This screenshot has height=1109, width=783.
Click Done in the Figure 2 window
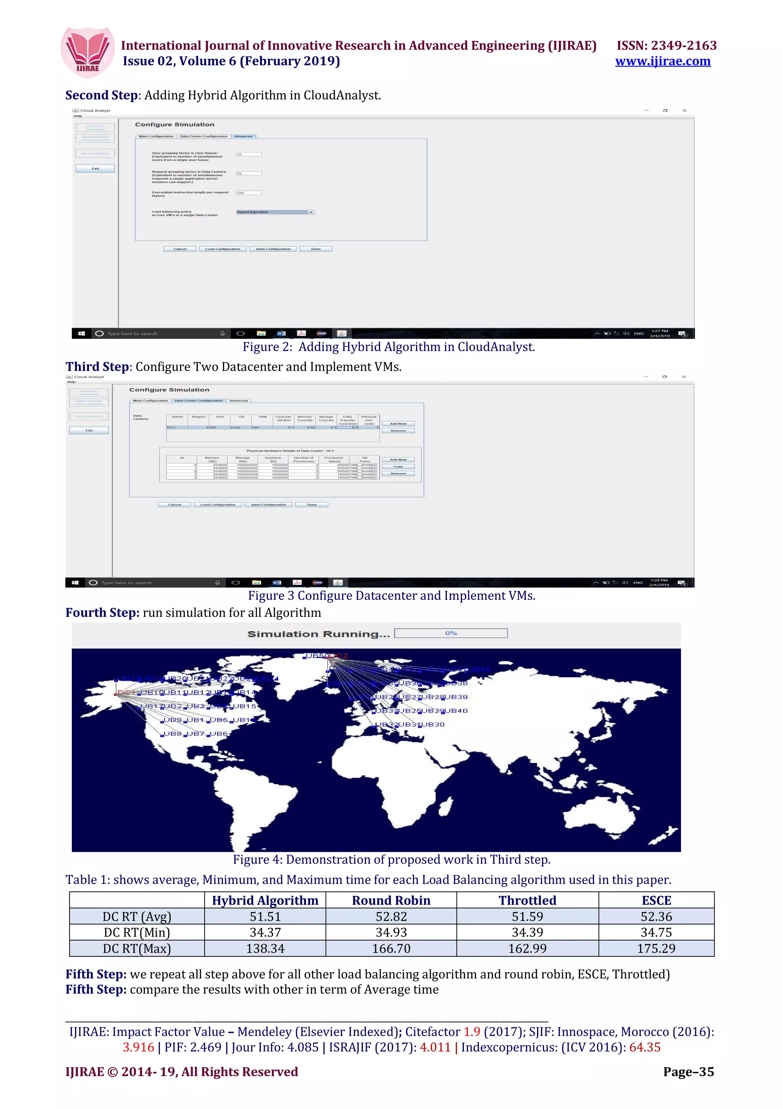[316, 249]
